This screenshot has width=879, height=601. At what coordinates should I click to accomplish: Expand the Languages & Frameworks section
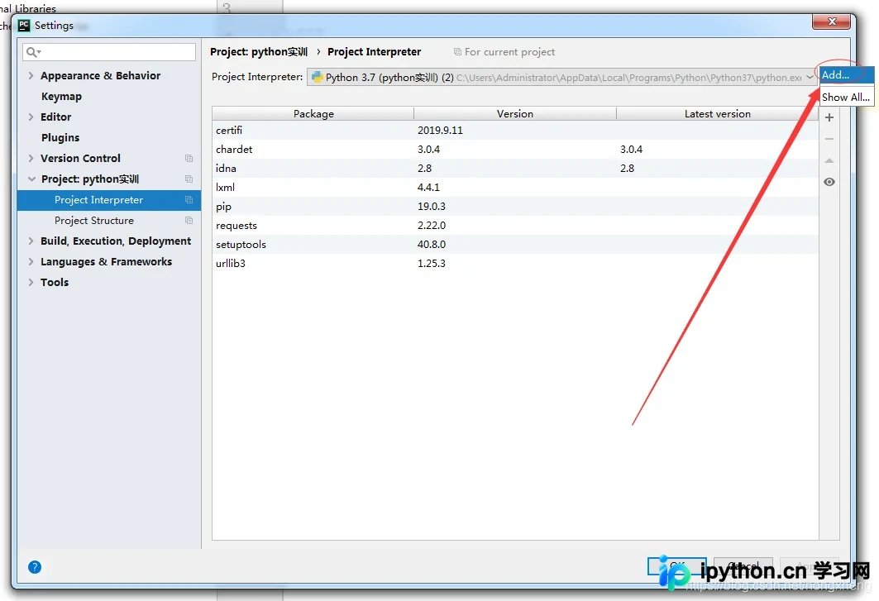tap(31, 262)
